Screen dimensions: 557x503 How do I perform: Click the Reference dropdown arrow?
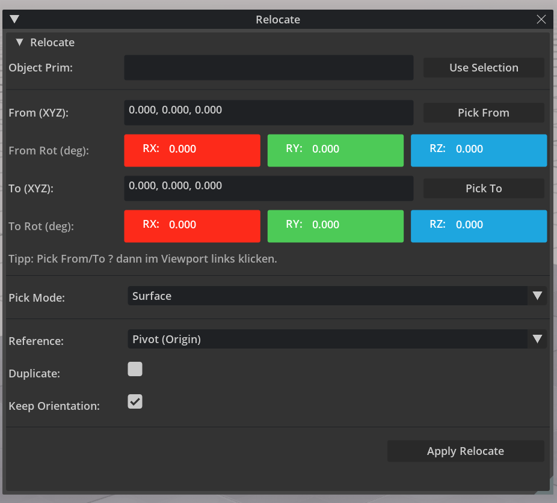point(537,339)
